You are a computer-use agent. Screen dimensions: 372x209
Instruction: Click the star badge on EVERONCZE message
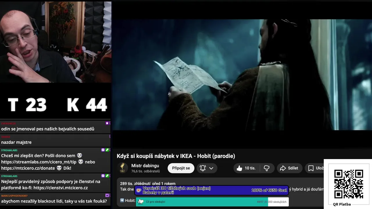[107, 123]
